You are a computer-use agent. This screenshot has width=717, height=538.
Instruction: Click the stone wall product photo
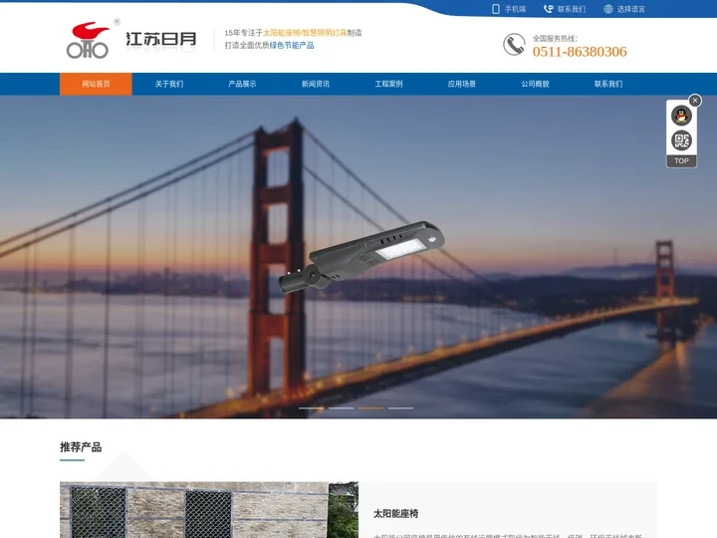(209, 510)
